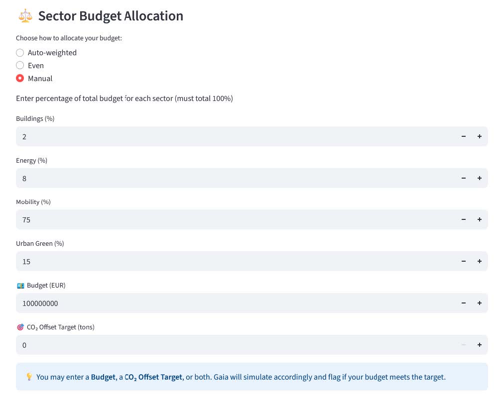This screenshot has height=398, width=502.
Task: Increase Energy percentage with plus icon
Action: [480, 178]
